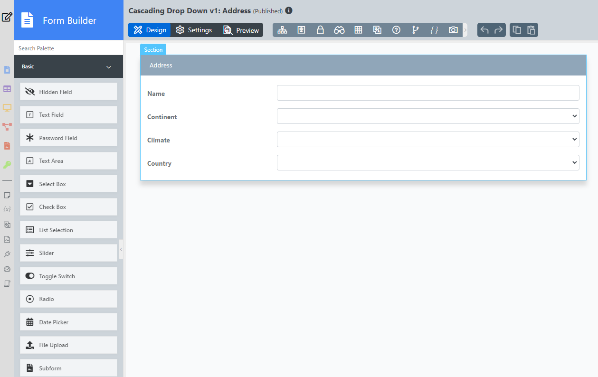
Task: Click the sticky note icon in the left sidebar
Action: pos(7,195)
